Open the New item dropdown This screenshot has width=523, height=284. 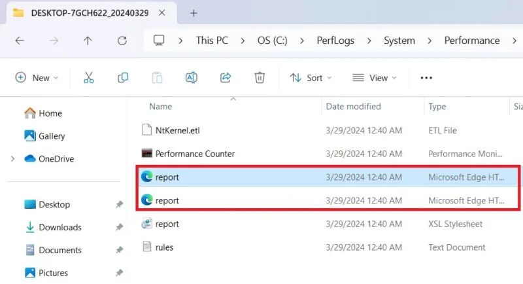pos(37,78)
